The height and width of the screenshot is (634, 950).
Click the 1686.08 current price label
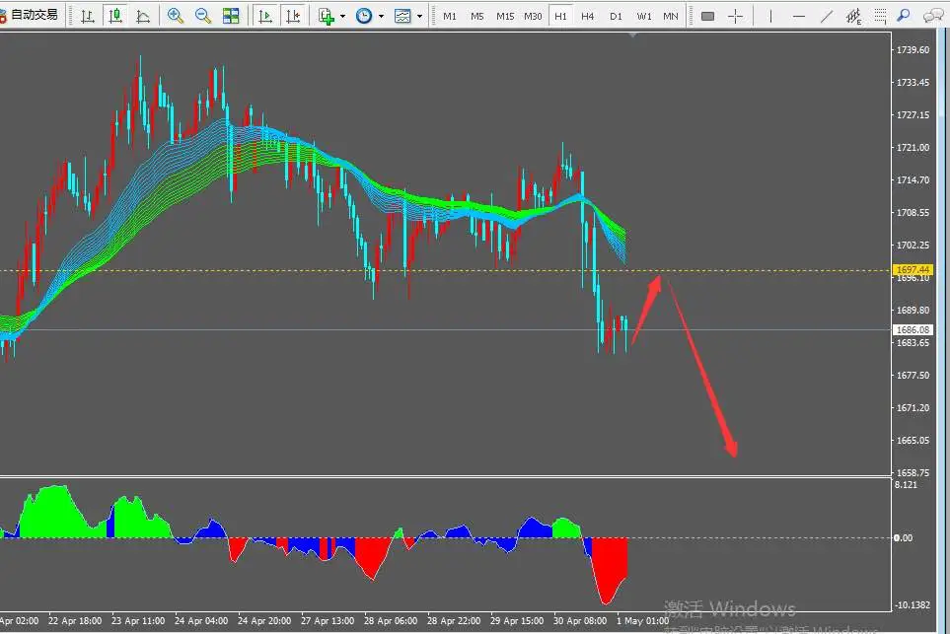coord(913,330)
